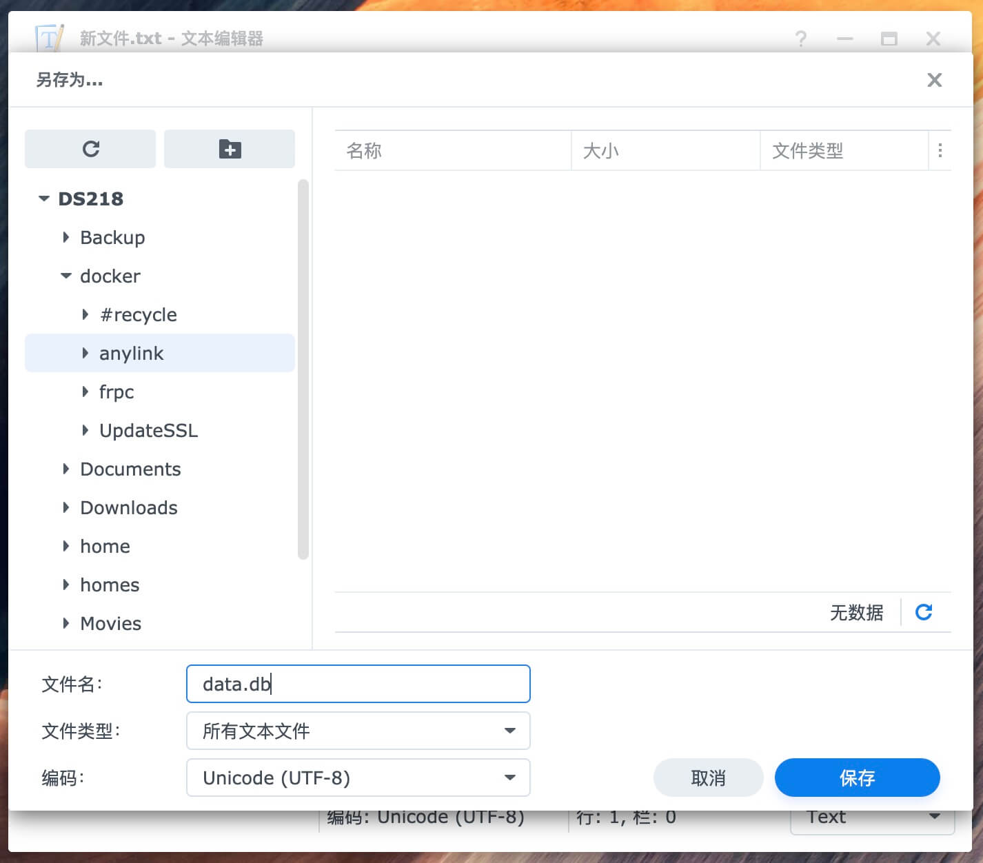Screen dimensions: 983x863
Task: Open the 文件类型 dropdown showing 所有文本文件
Action: [x=358, y=731]
